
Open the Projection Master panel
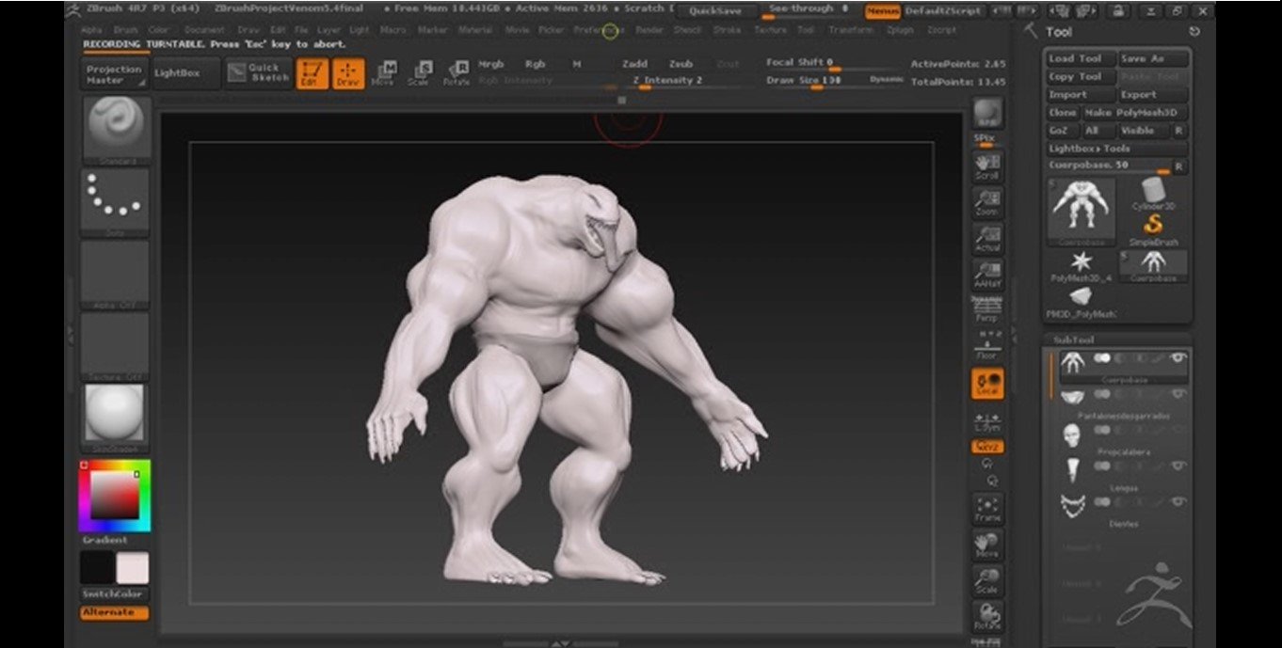(114, 74)
